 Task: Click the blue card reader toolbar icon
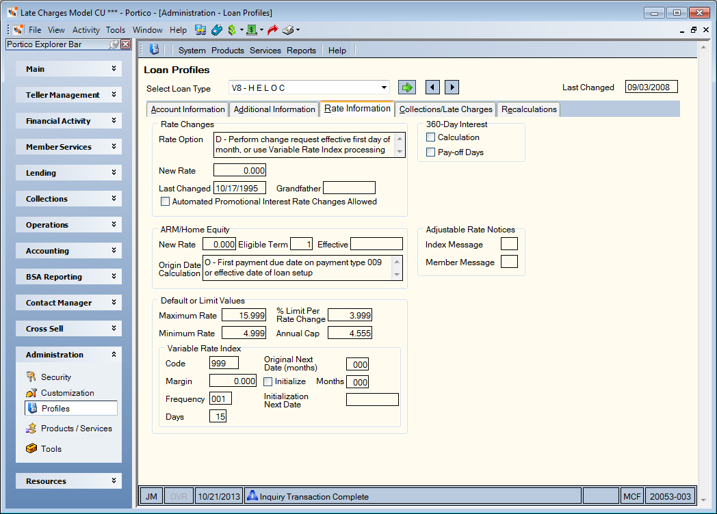coord(217,30)
